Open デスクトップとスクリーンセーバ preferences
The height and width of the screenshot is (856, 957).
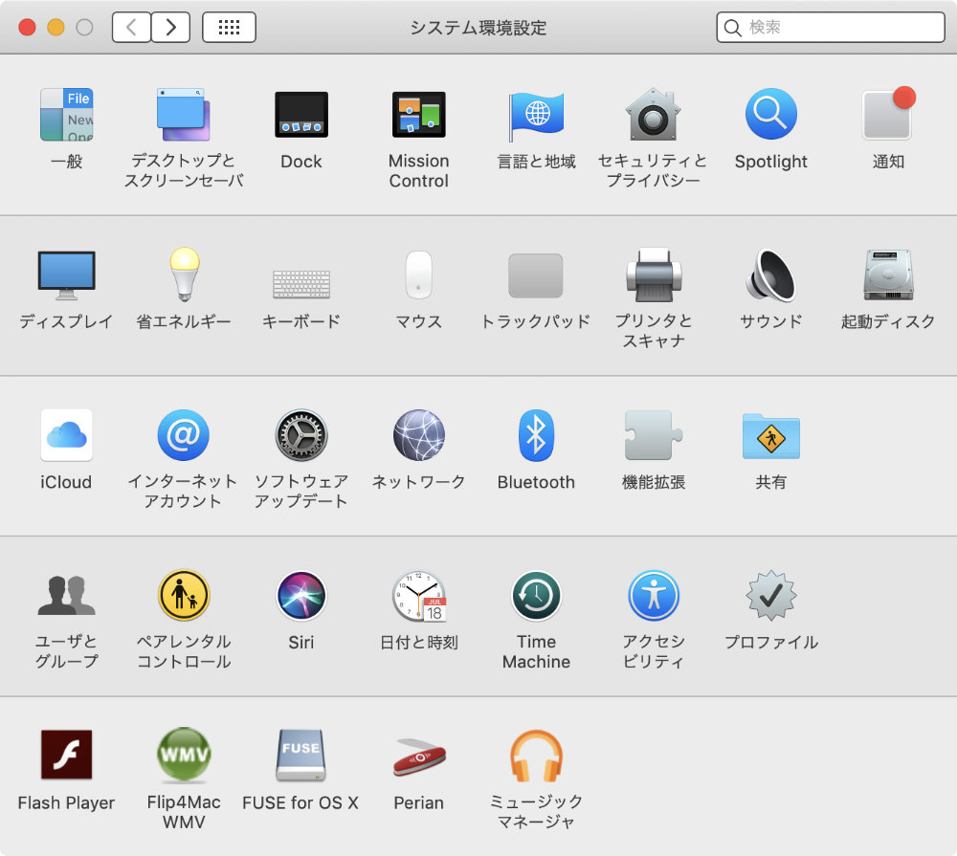184,115
